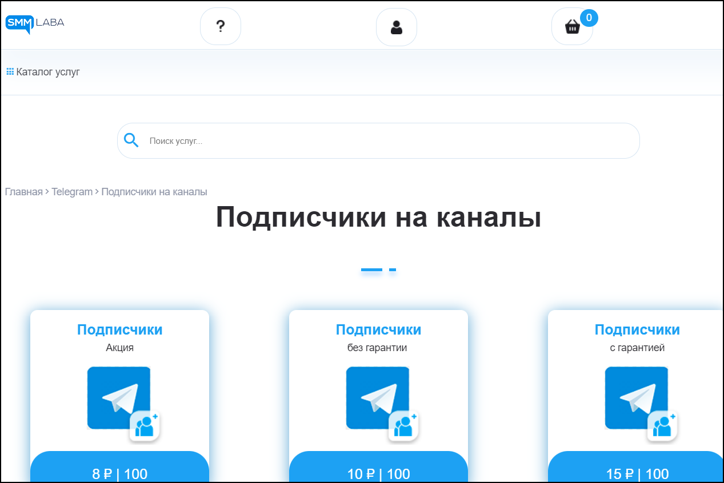Click Telegram icon in с гарантией card
The width and height of the screenshot is (724, 483).
[x=636, y=398]
